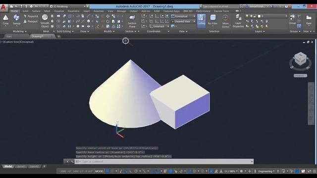This screenshot has width=317, height=178.
Task: Toggle polar tracking in status bar
Action: click(x=136, y=172)
